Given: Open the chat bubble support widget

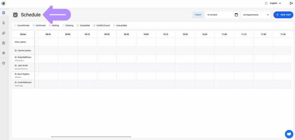Looking at the screenshot, I should [289, 134].
